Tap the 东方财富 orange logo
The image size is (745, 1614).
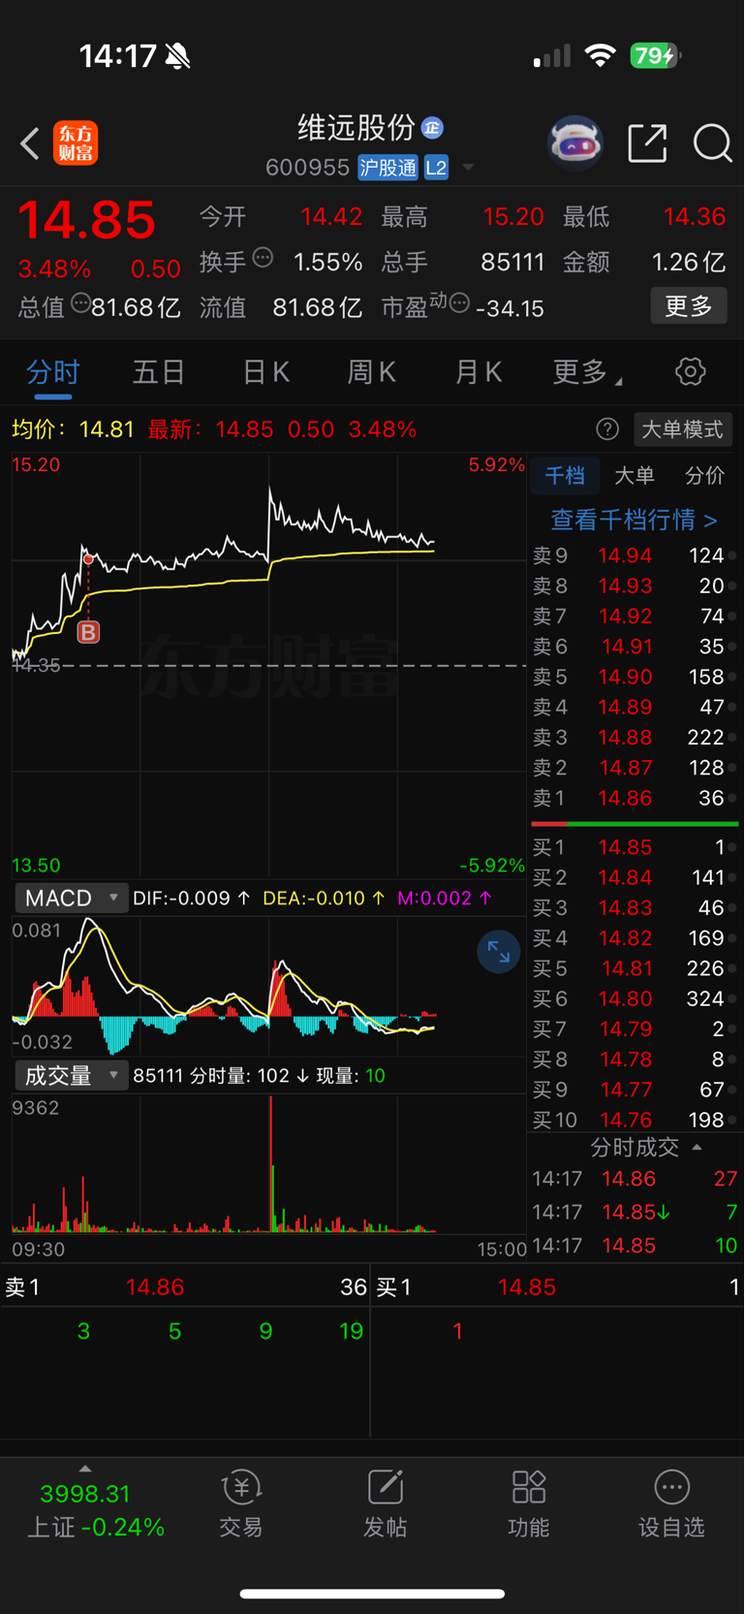[76, 143]
